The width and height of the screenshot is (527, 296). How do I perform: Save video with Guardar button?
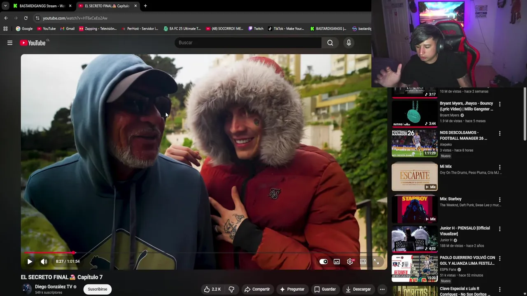pos(325,289)
